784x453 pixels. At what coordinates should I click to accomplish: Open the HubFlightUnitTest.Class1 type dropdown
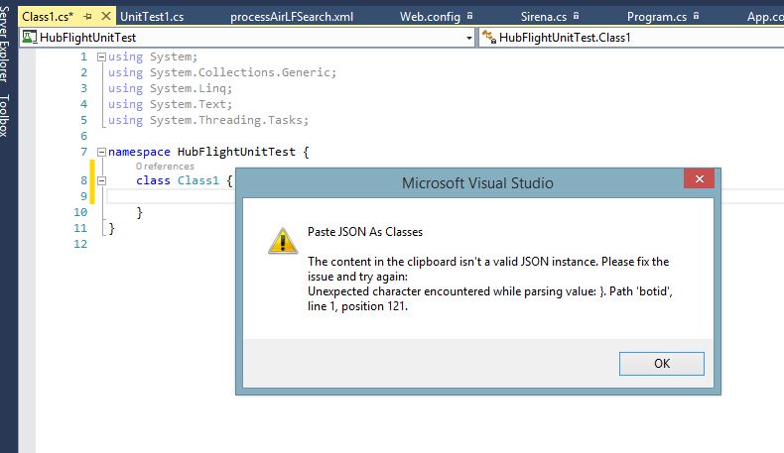631,38
